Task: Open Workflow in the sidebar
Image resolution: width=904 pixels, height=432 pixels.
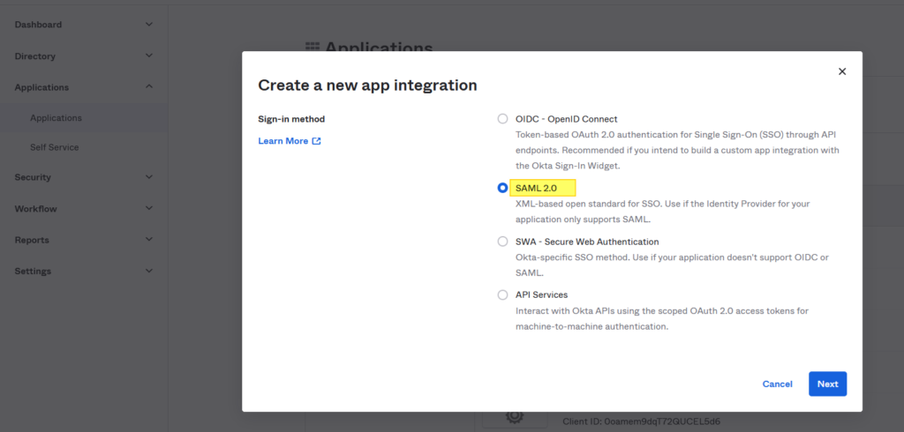Action: pyautogui.click(x=35, y=209)
